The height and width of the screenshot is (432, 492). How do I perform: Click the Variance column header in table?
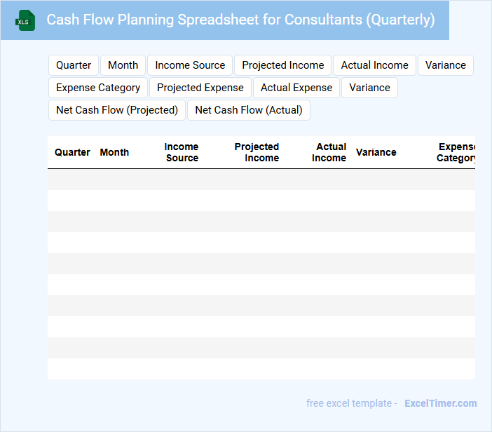[x=376, y=152]
